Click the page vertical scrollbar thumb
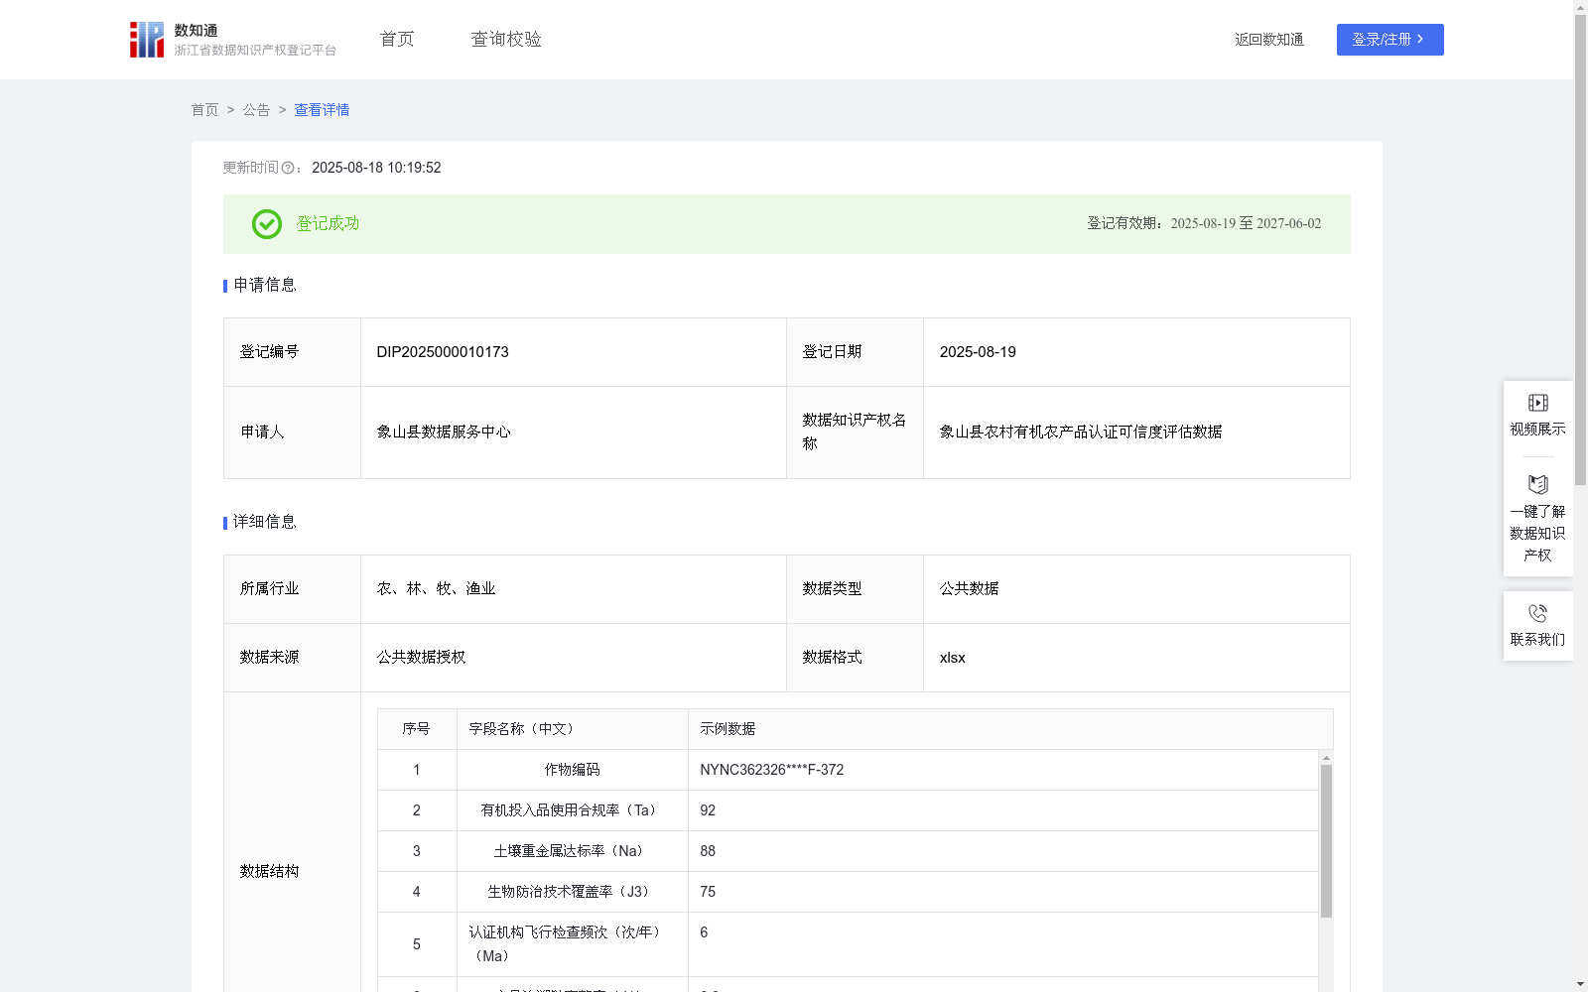The width and height of the screenshot is (1588, 992). pos(1580,250)
